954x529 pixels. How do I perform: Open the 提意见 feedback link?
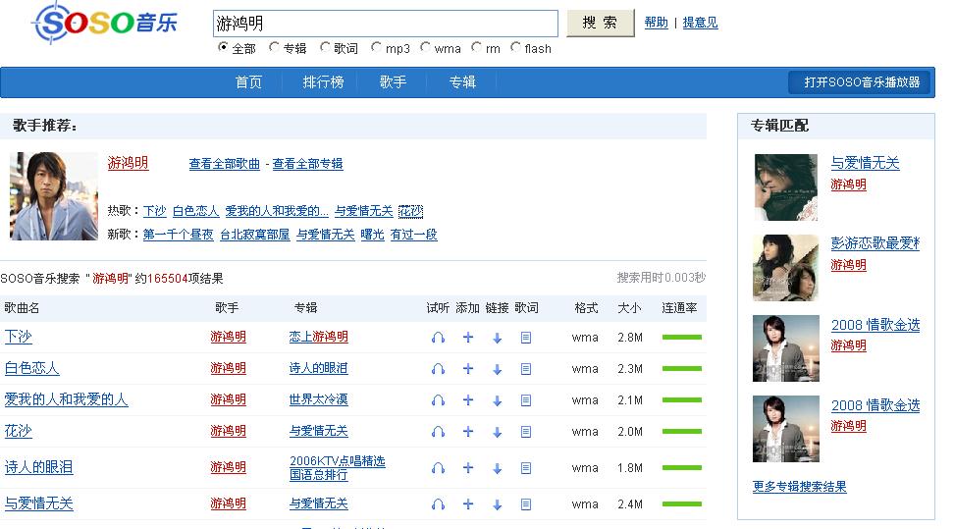pyautogui.click(x=700, y=23)
